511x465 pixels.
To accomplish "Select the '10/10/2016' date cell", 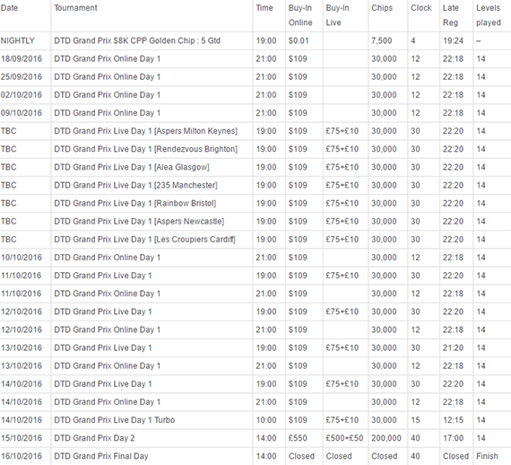I will [x=22, y=258].
